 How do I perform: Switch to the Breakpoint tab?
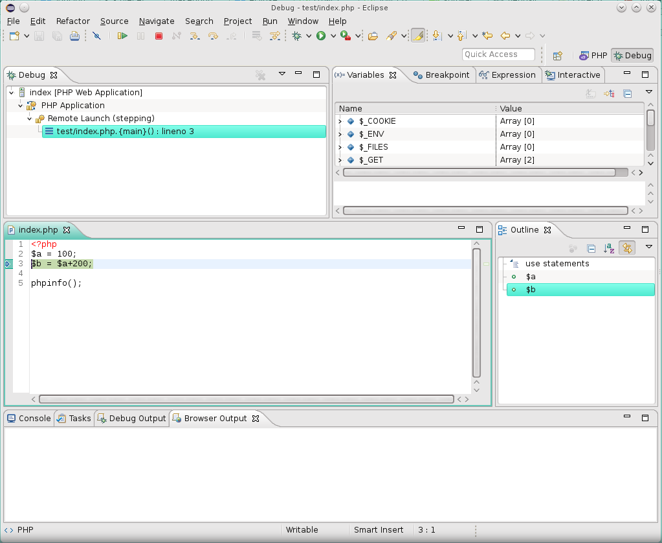[441, 75]
